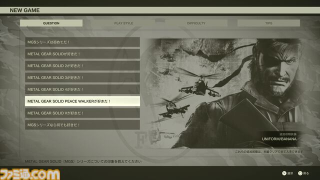Select the QUESTION tab

pyautogui.click(x=51, y=23)
